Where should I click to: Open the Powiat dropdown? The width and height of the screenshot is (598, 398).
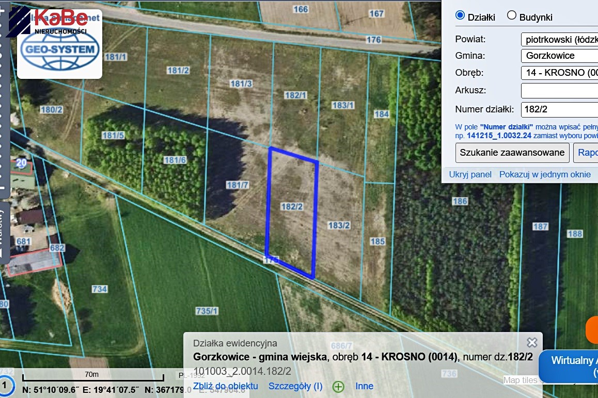[559, 39]
